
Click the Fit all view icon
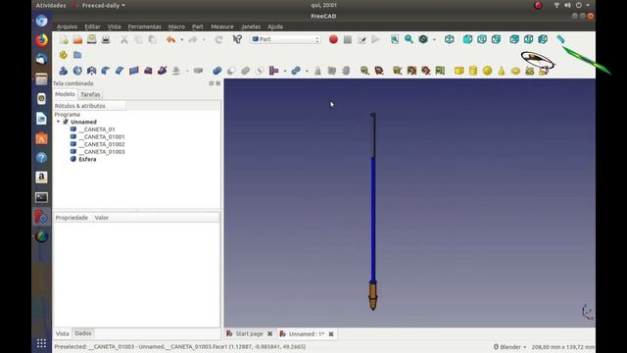[x=395, y=39]
